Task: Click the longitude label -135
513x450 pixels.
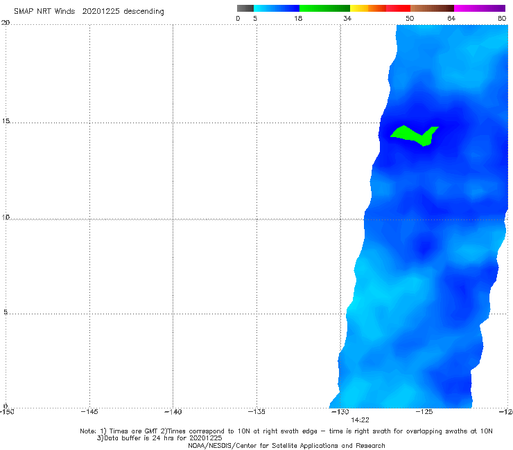Action: [x=256, y=412]
